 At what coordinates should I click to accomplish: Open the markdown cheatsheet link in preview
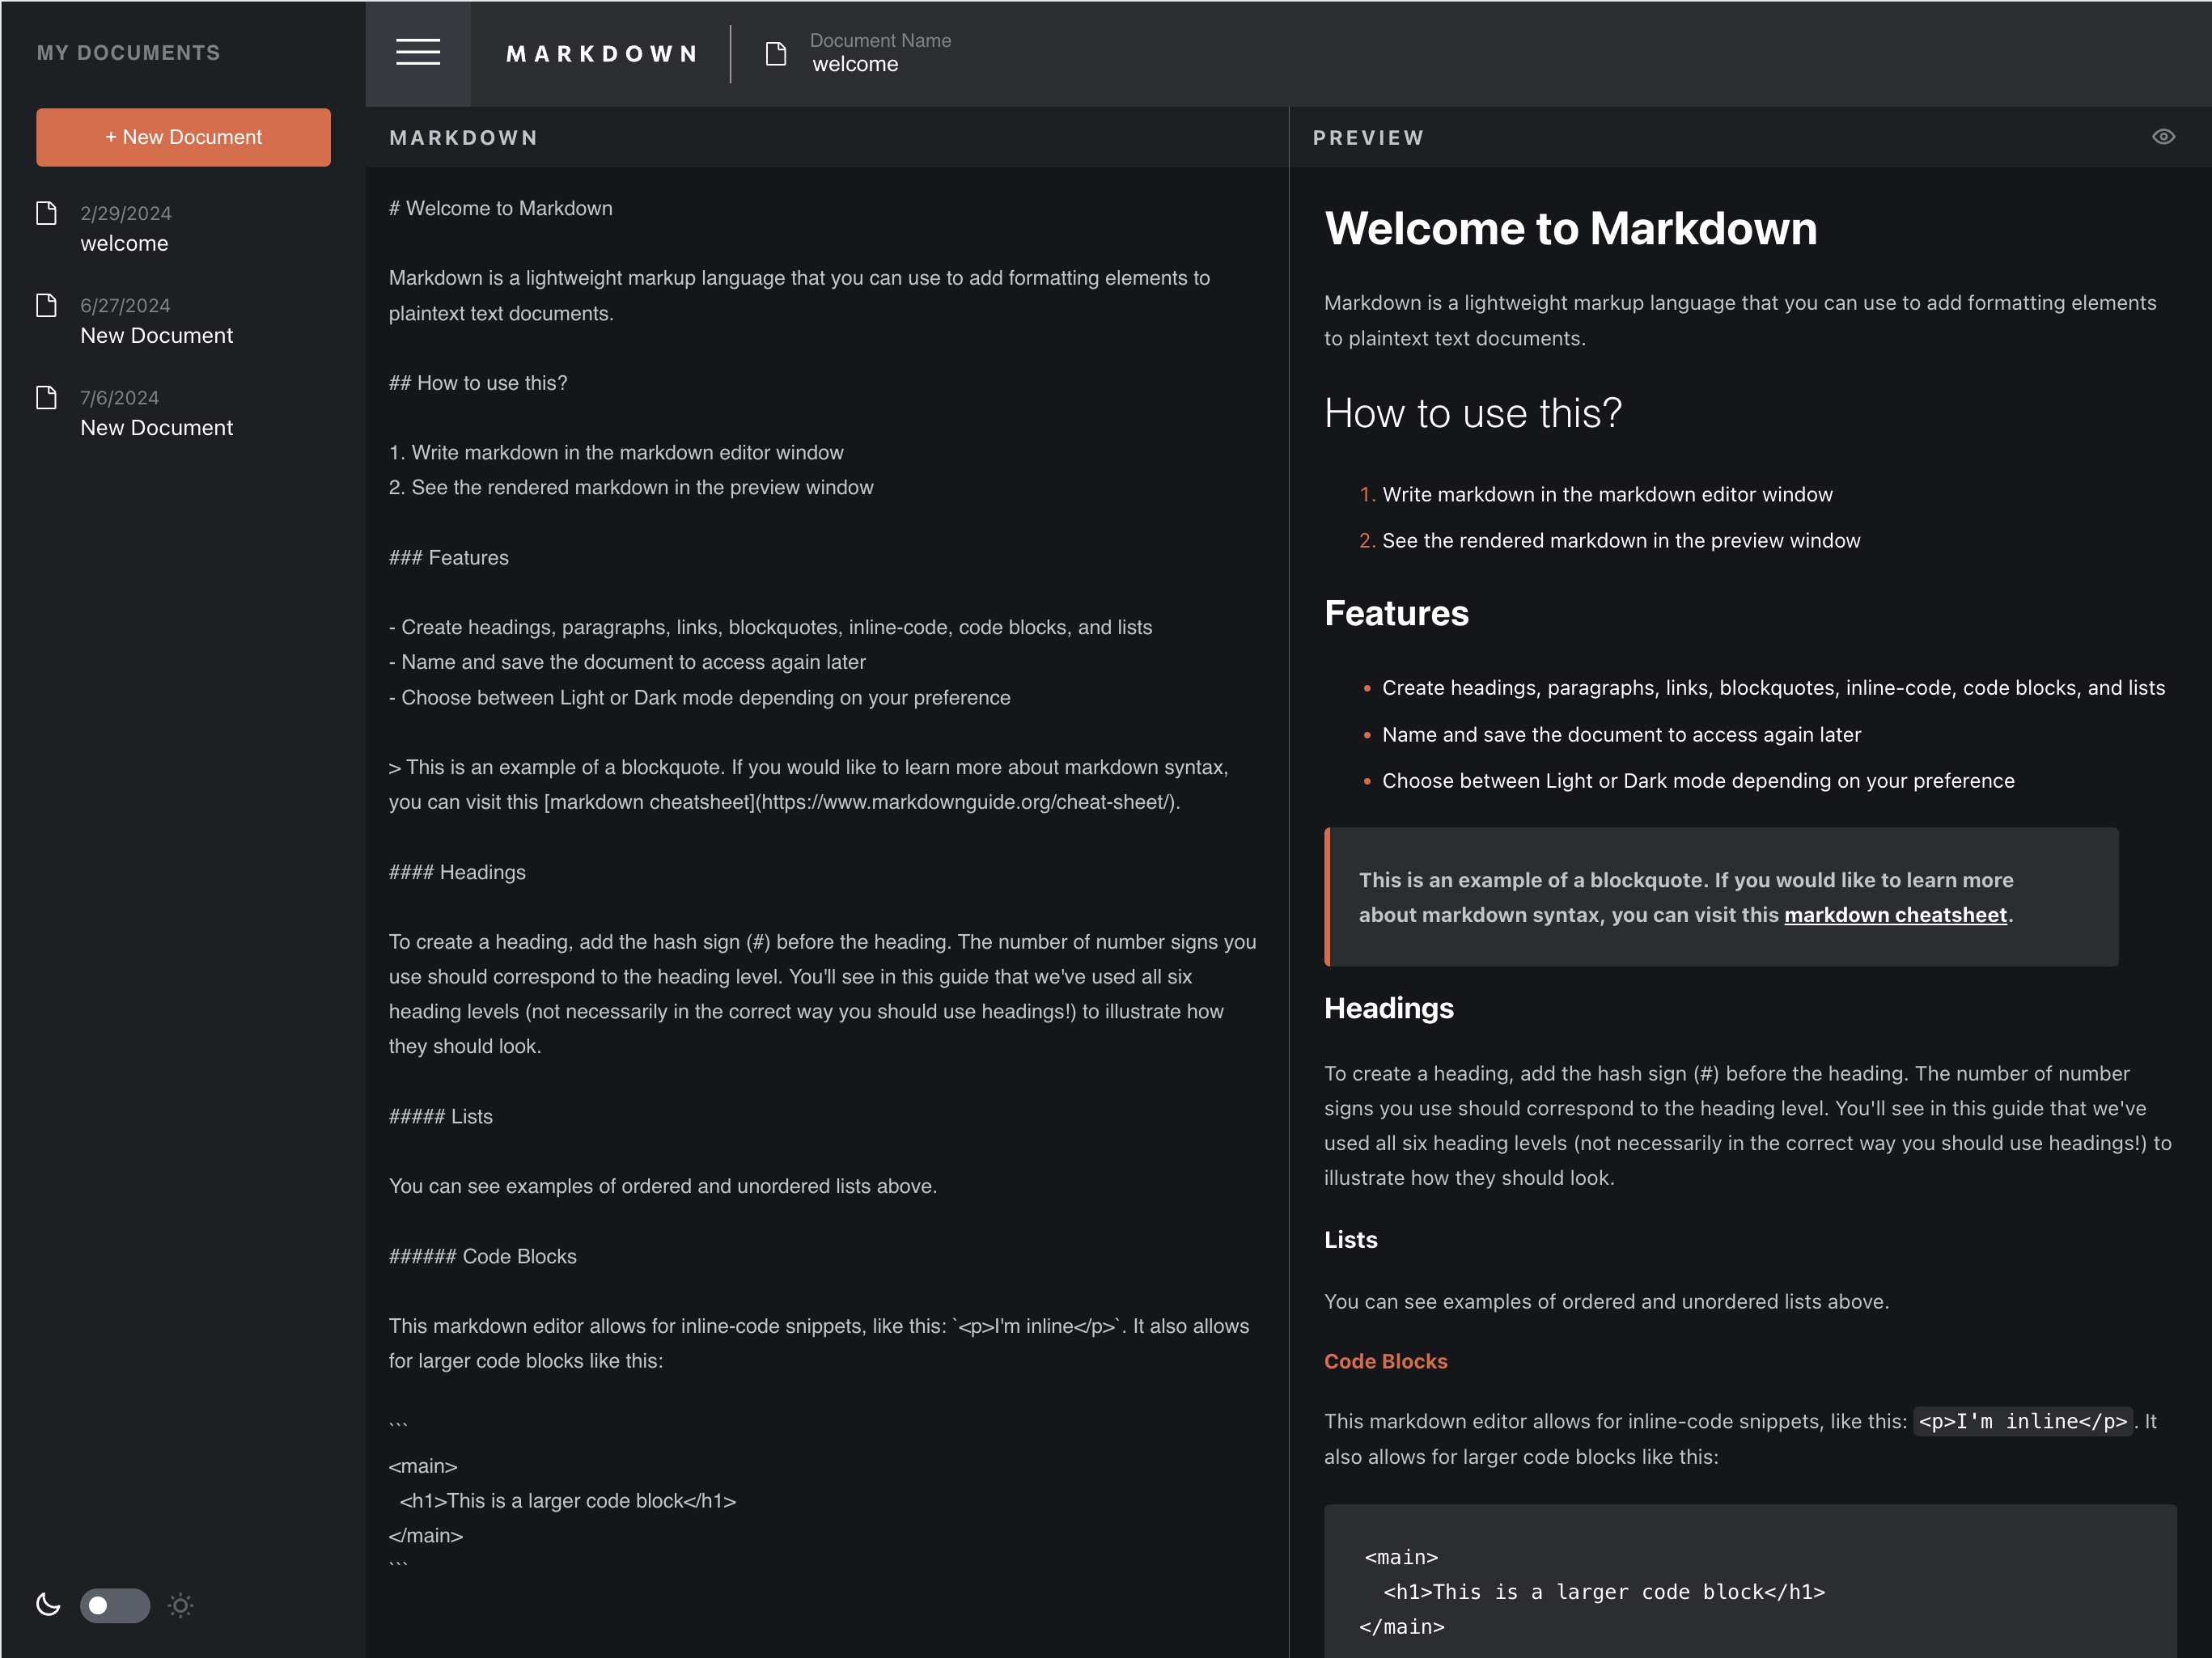(1895, 915)
